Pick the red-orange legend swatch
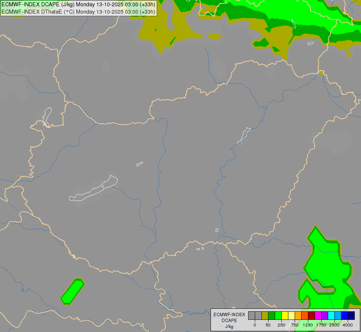The width and height of the screenshot is (361, 332). click(305, 315)
